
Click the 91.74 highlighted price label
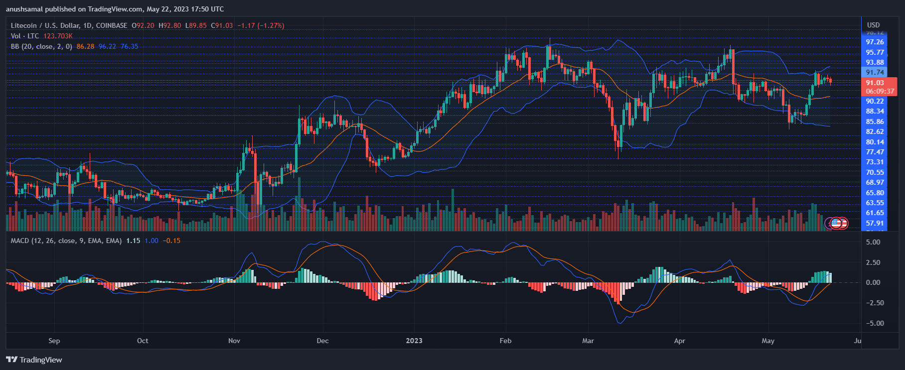[x=875, y=72]
